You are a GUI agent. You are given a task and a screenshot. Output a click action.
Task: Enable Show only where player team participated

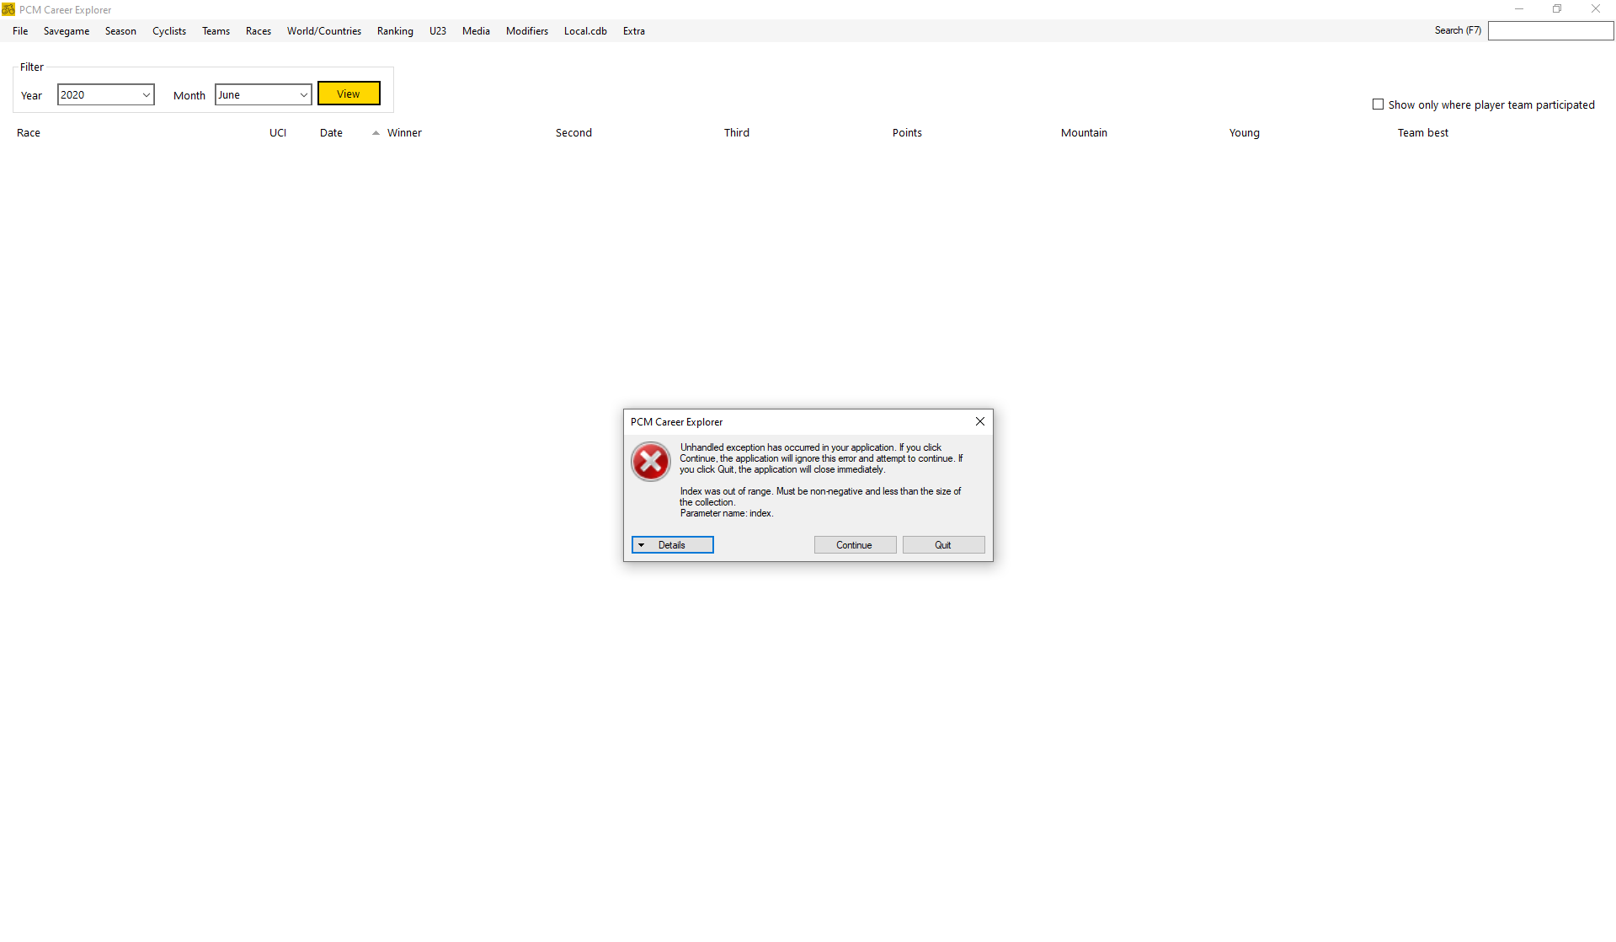1378,104
